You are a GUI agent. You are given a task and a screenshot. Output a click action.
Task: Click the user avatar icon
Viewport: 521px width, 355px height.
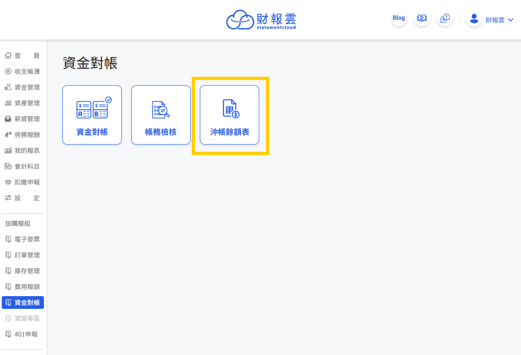tap(474, 18)
